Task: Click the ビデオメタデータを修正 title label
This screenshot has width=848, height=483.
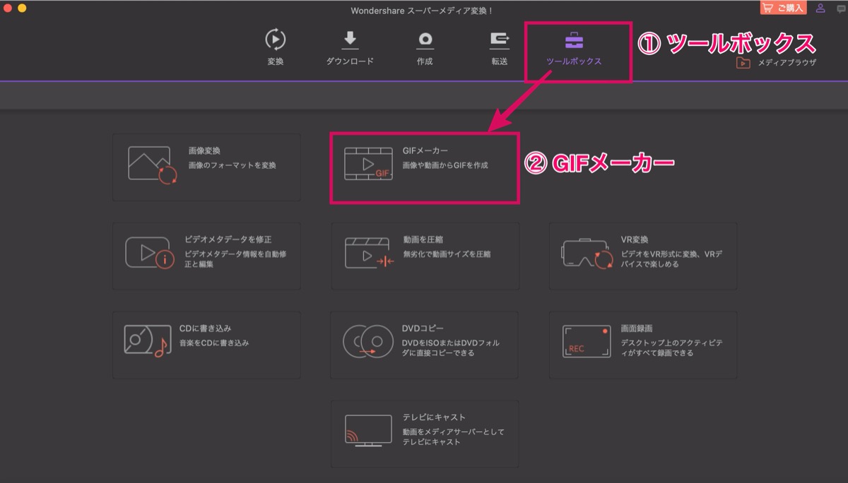Action: (228, 239)
